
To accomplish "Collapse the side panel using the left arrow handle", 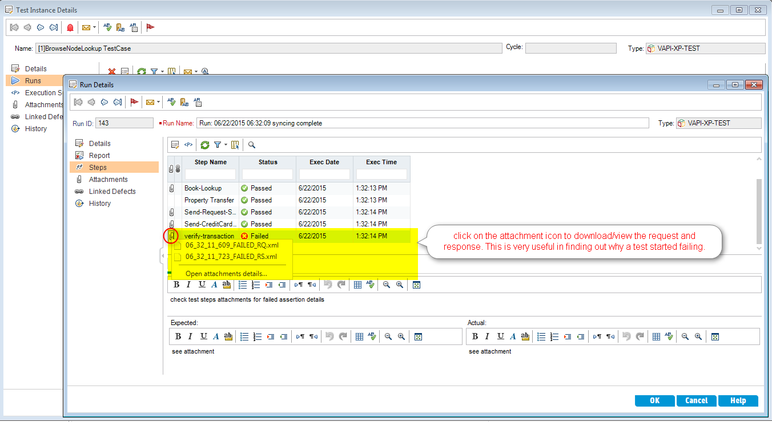I will click(x=162, y=257).
